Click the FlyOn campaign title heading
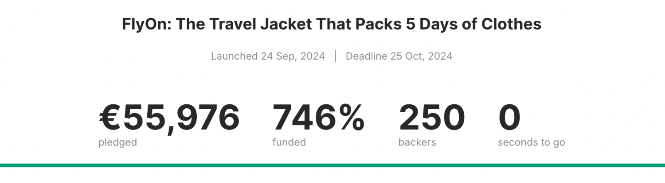 [x=332, y=24]
